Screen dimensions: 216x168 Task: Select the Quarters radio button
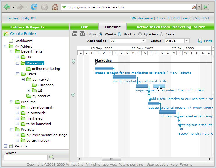tap(140, 34)
